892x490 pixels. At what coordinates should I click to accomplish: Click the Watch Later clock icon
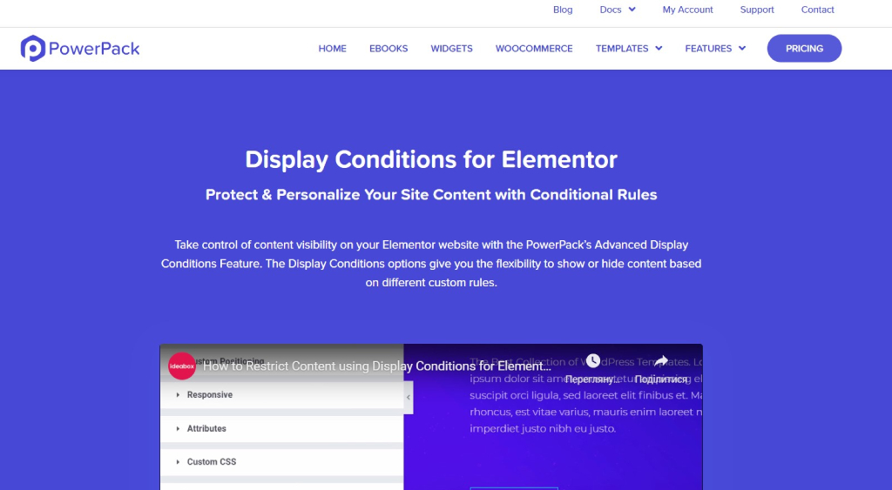pyautogui.click(x=592, y=360)
